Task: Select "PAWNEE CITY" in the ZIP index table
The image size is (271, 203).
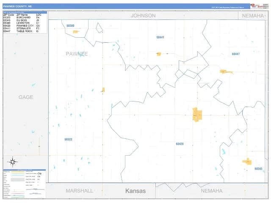Action: tap(25, 25)
